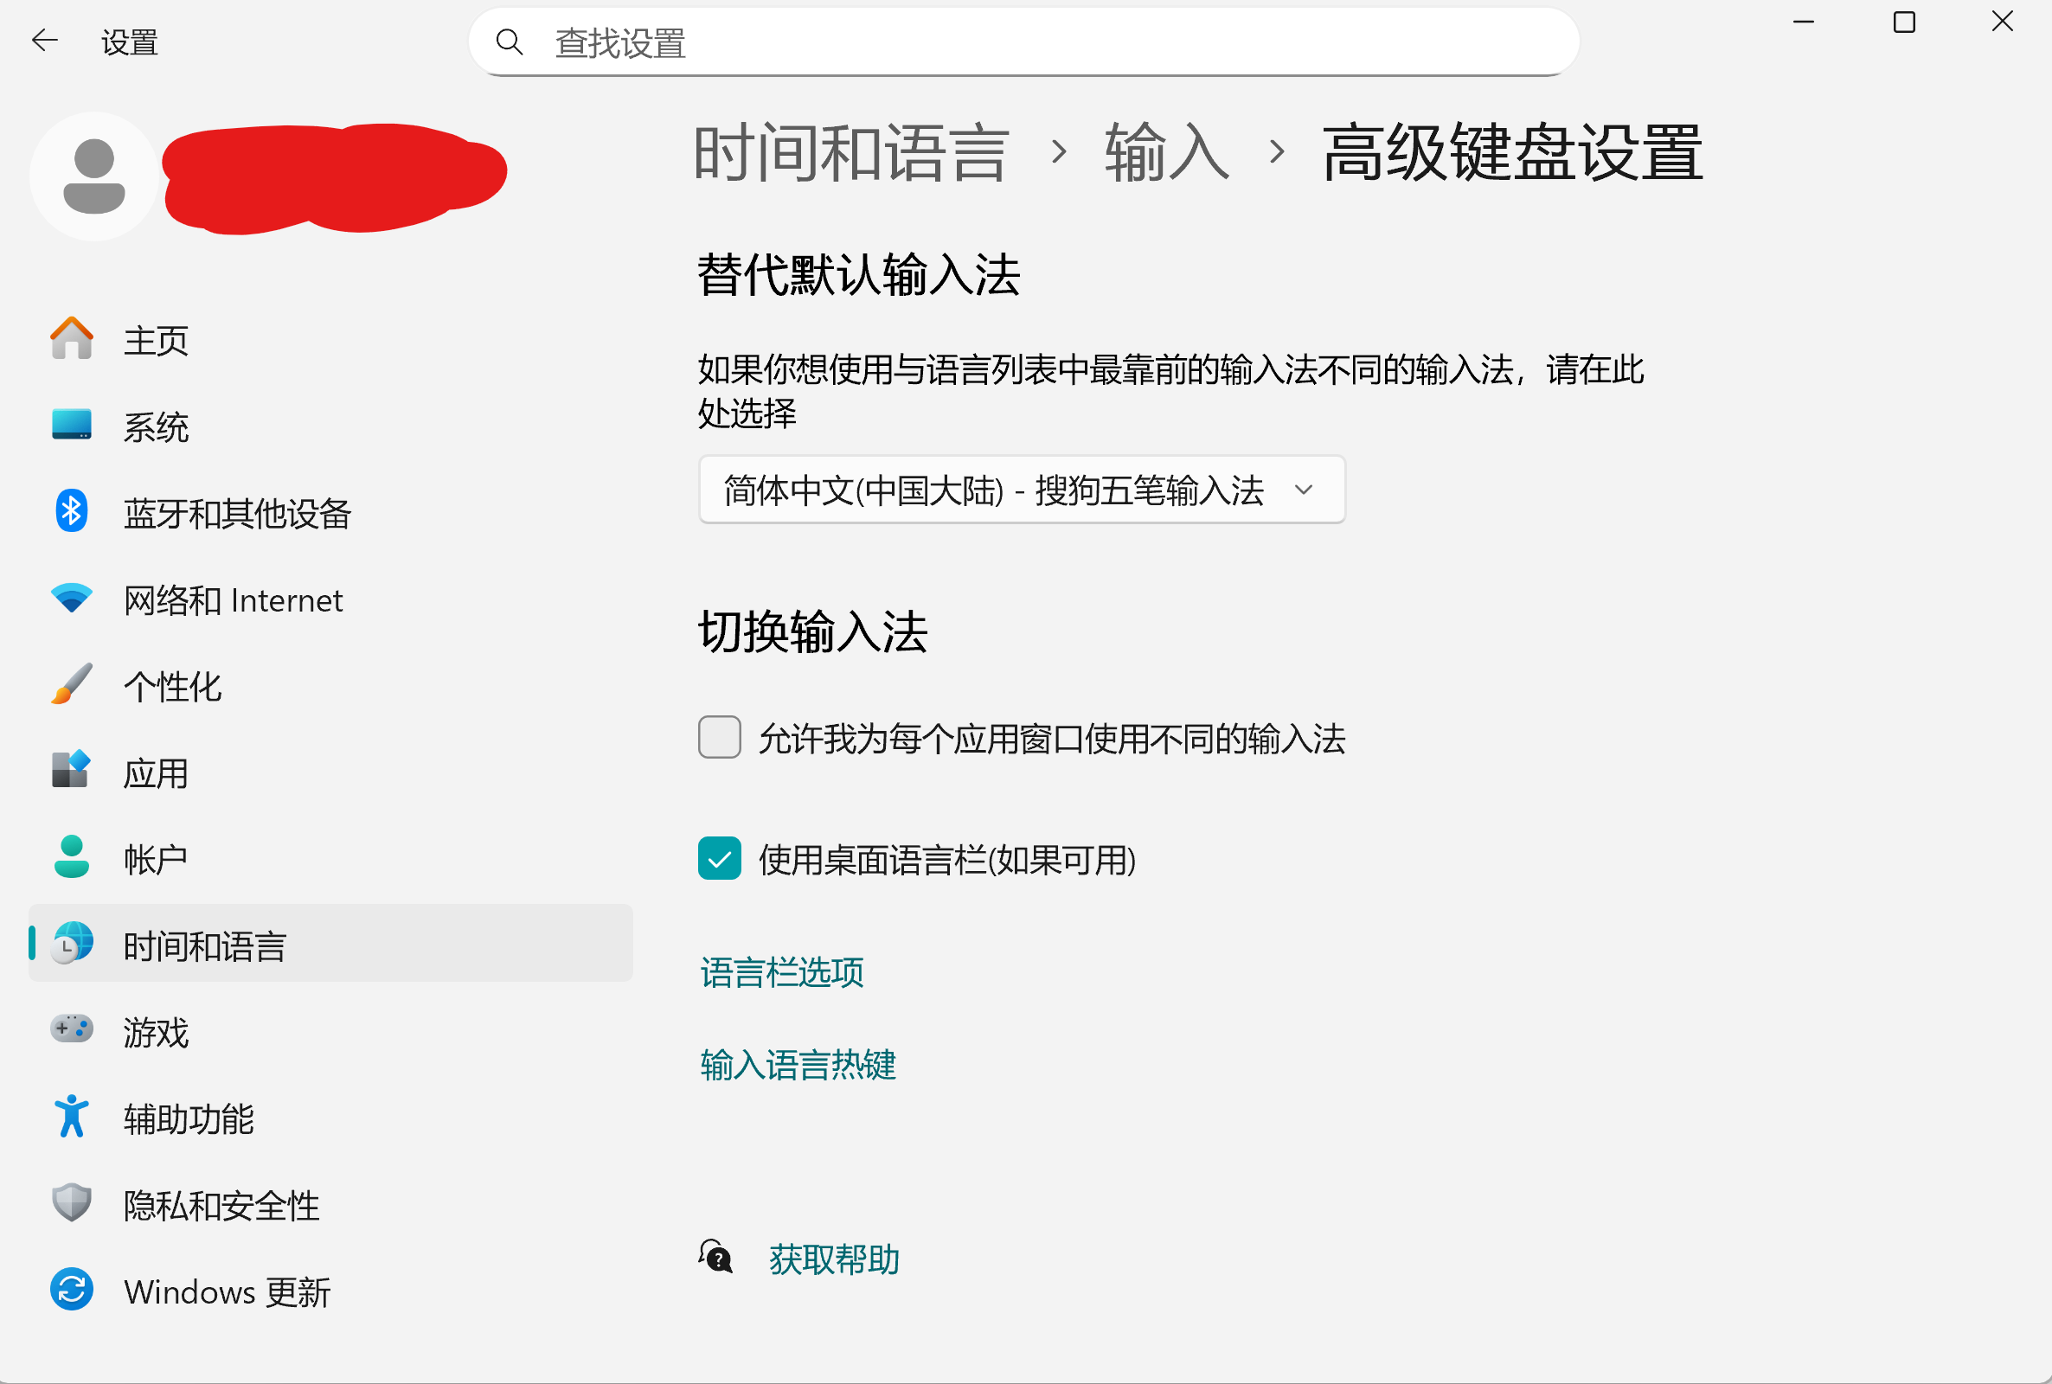This screenshot has height=1384, width=2052.
Task: Open 主页 home icon in sidebar
Action: (72, 339)
